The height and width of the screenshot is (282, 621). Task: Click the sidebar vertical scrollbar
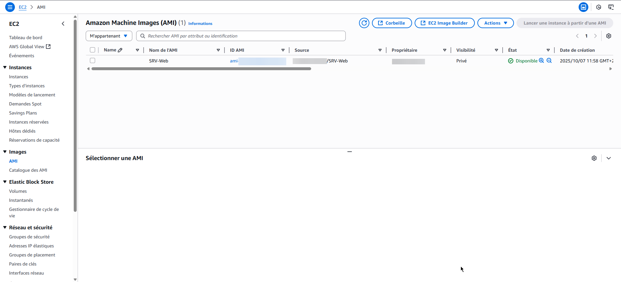point(75,115)
